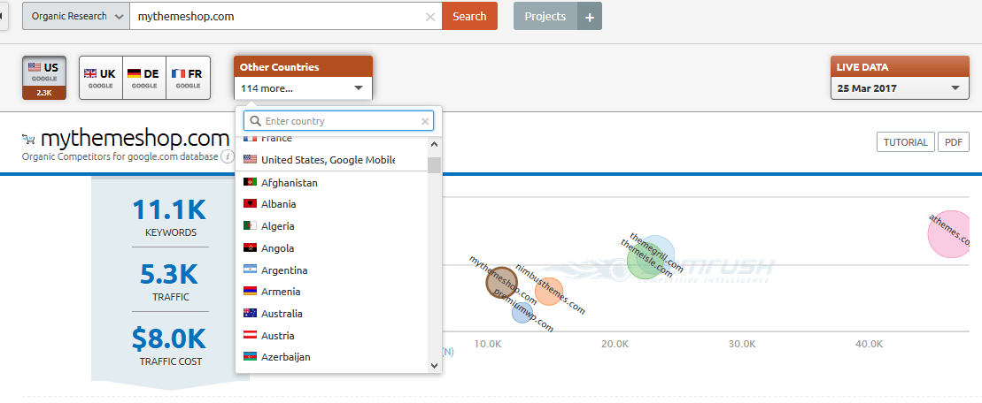Click the United States Google Mobile flag
The width and height of the screenshot is (982, 403).
pos(250,159)
